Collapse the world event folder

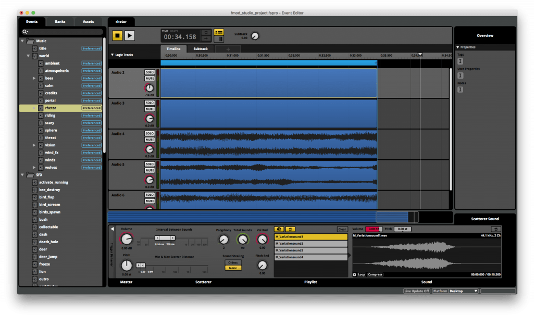coord(28,56)
